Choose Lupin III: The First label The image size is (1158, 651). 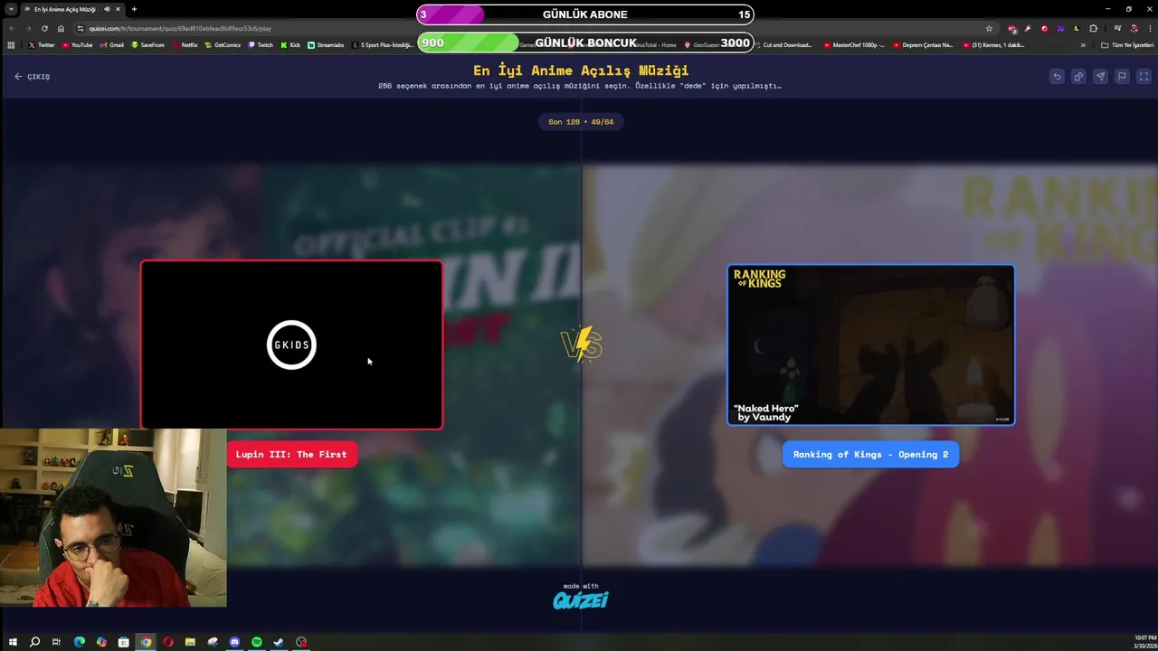291,455
